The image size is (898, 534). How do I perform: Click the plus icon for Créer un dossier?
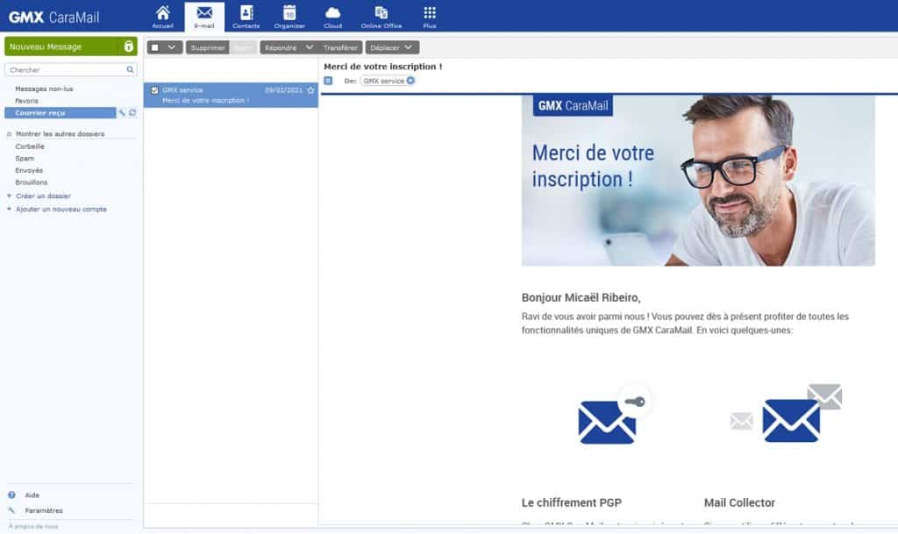pyautogui.click(x=9, y=196)
